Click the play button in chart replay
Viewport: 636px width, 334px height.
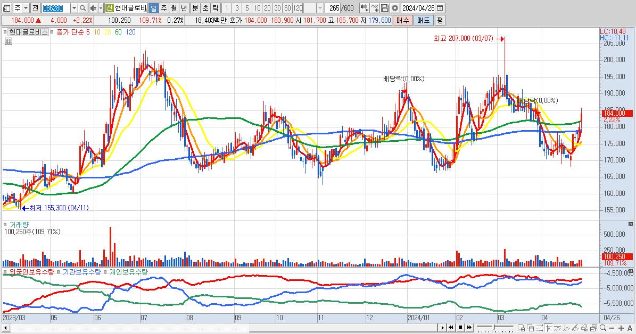[442, 328]
